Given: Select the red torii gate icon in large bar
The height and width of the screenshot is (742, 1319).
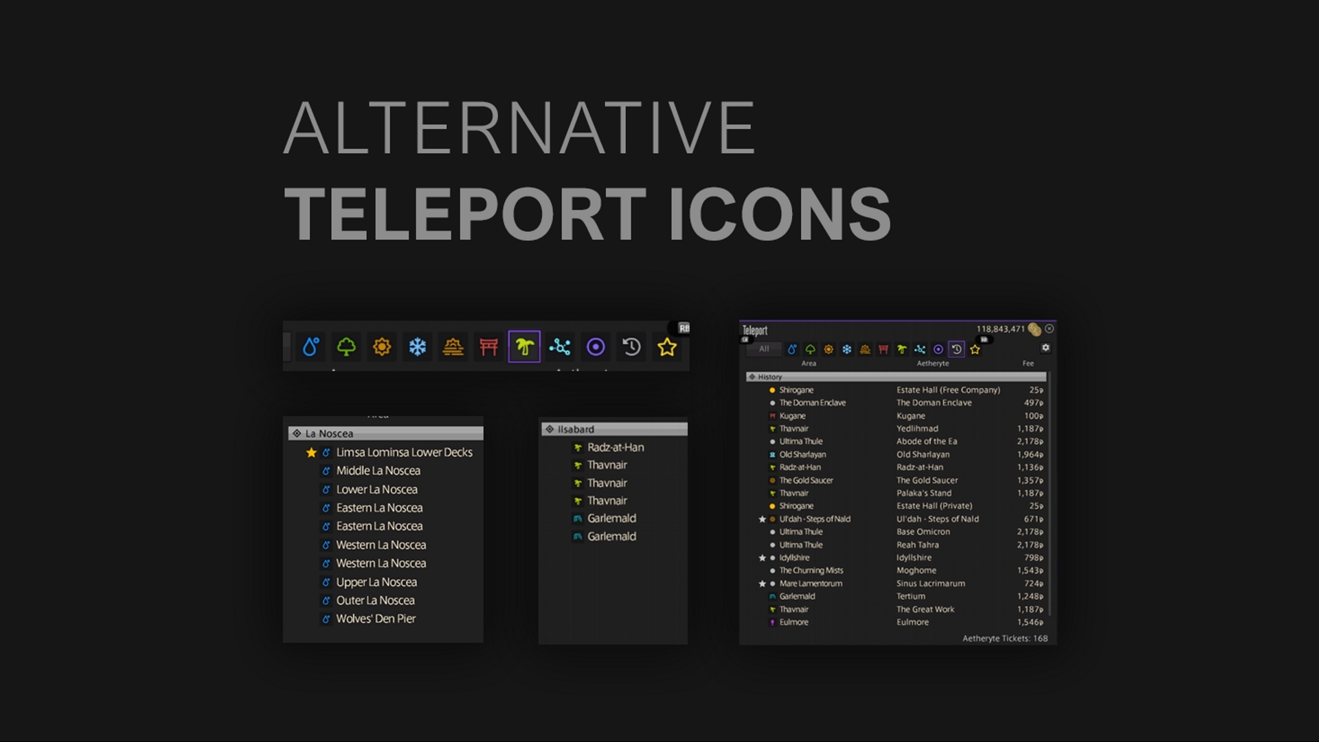Looking at the screenshot, I should pos(489,347).
